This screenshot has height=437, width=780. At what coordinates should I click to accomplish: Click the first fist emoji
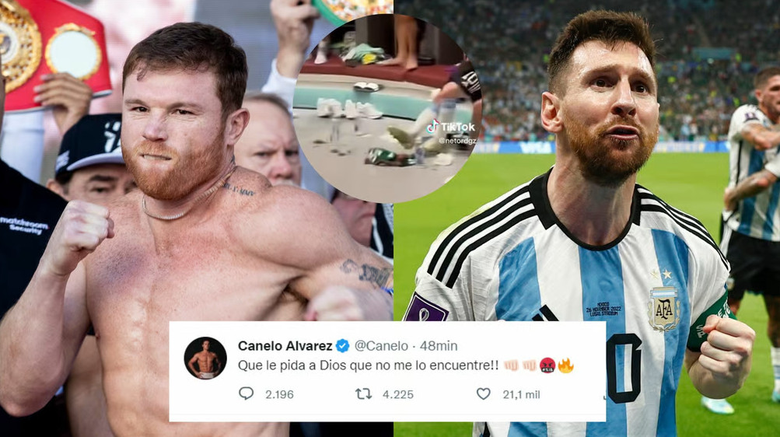pos(511,366)
